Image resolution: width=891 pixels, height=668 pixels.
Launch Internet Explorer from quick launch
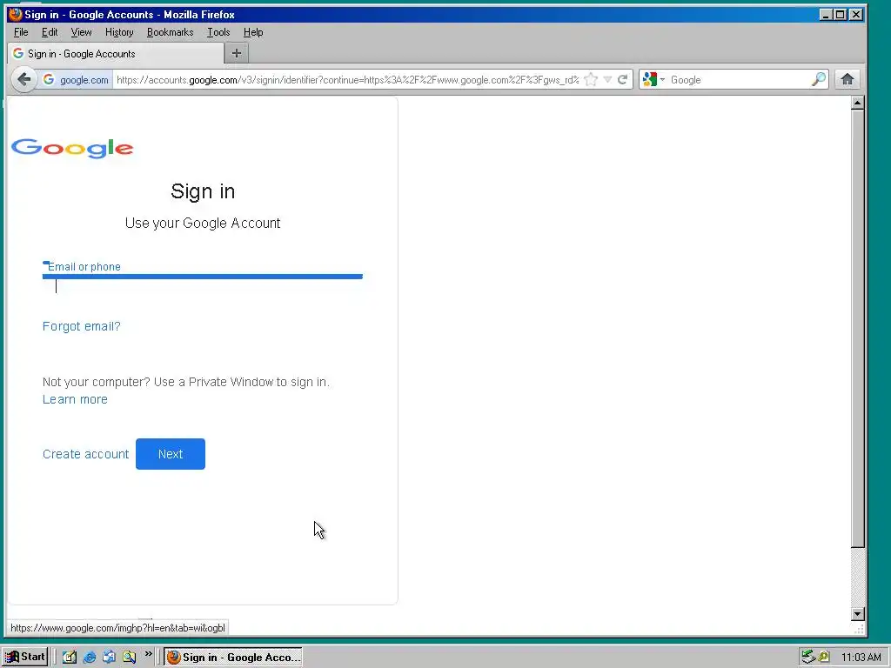coord(90,657)
